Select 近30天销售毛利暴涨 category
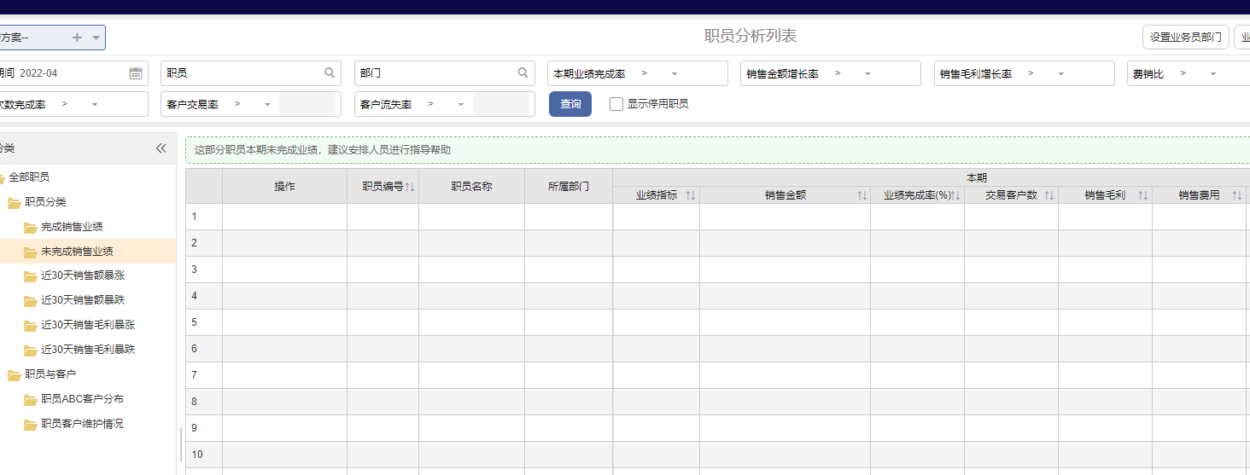 [x=88, y=325]
